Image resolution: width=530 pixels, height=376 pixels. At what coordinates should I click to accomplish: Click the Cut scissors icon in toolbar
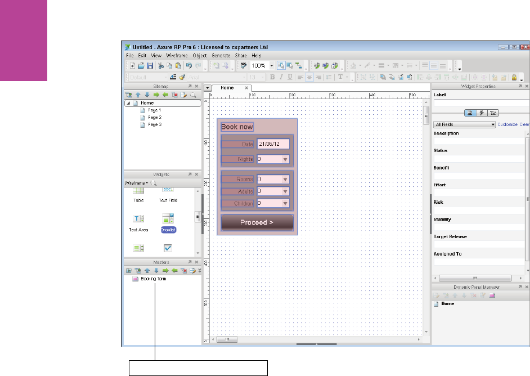(160, 66)
